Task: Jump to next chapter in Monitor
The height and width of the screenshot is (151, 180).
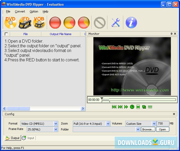Action: click(x=120, y=107)
